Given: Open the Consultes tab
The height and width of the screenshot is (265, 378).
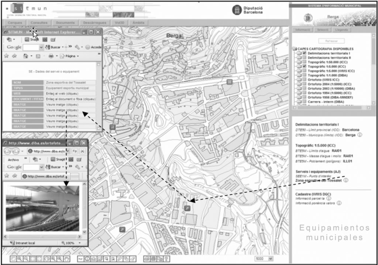Looking at the screenshot, I should tap(39, 23).
